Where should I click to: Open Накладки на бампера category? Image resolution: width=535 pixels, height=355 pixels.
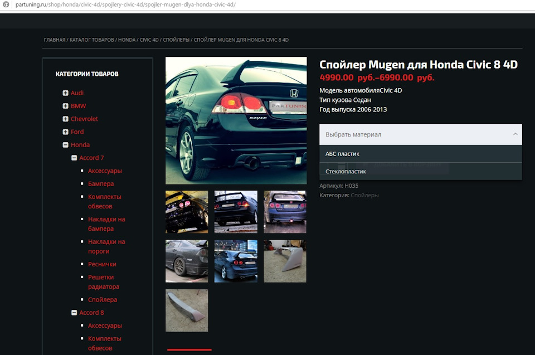106,224
